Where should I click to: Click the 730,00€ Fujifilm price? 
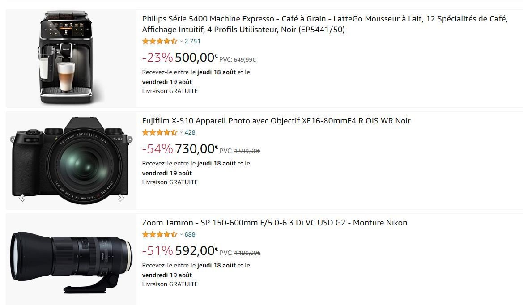[x=196, y=148]
